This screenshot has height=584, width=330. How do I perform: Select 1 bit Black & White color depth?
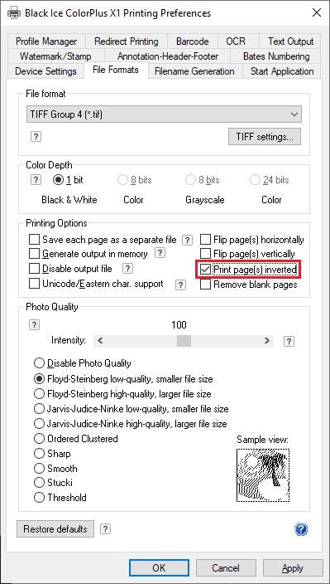pyautogui.click(x=58, y=180)
